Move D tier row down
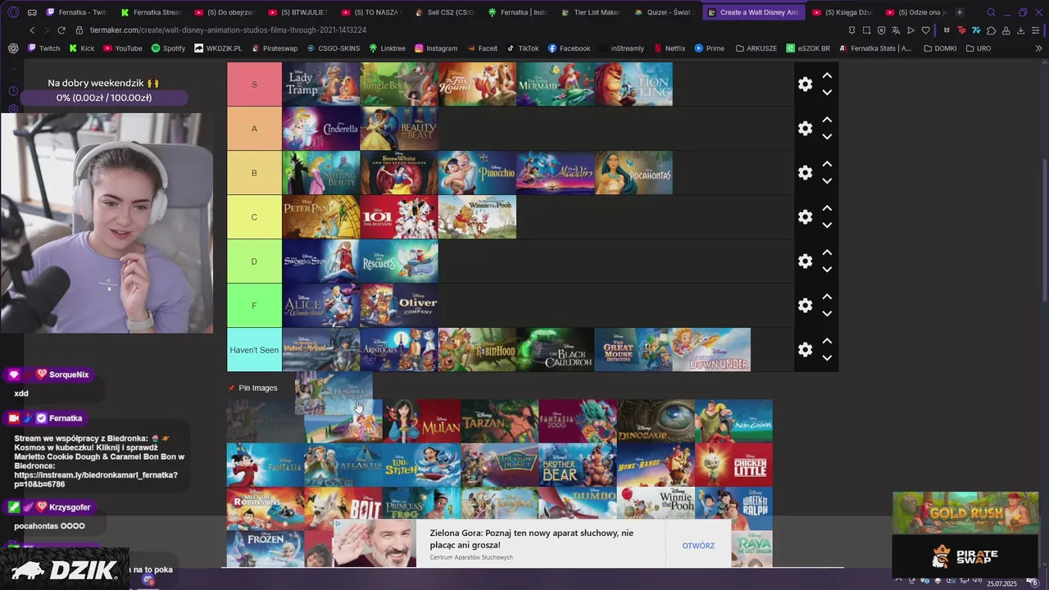Viewport: 1049px width, 590px height. [827, 270]
